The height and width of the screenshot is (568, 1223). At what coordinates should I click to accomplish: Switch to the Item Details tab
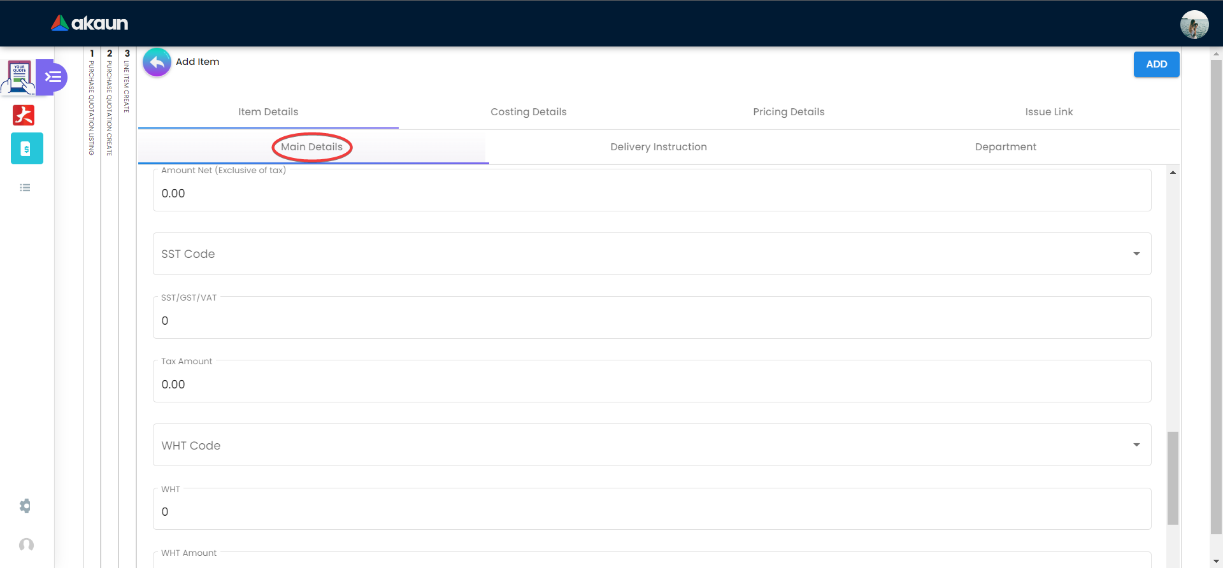[x=268, y=112]
